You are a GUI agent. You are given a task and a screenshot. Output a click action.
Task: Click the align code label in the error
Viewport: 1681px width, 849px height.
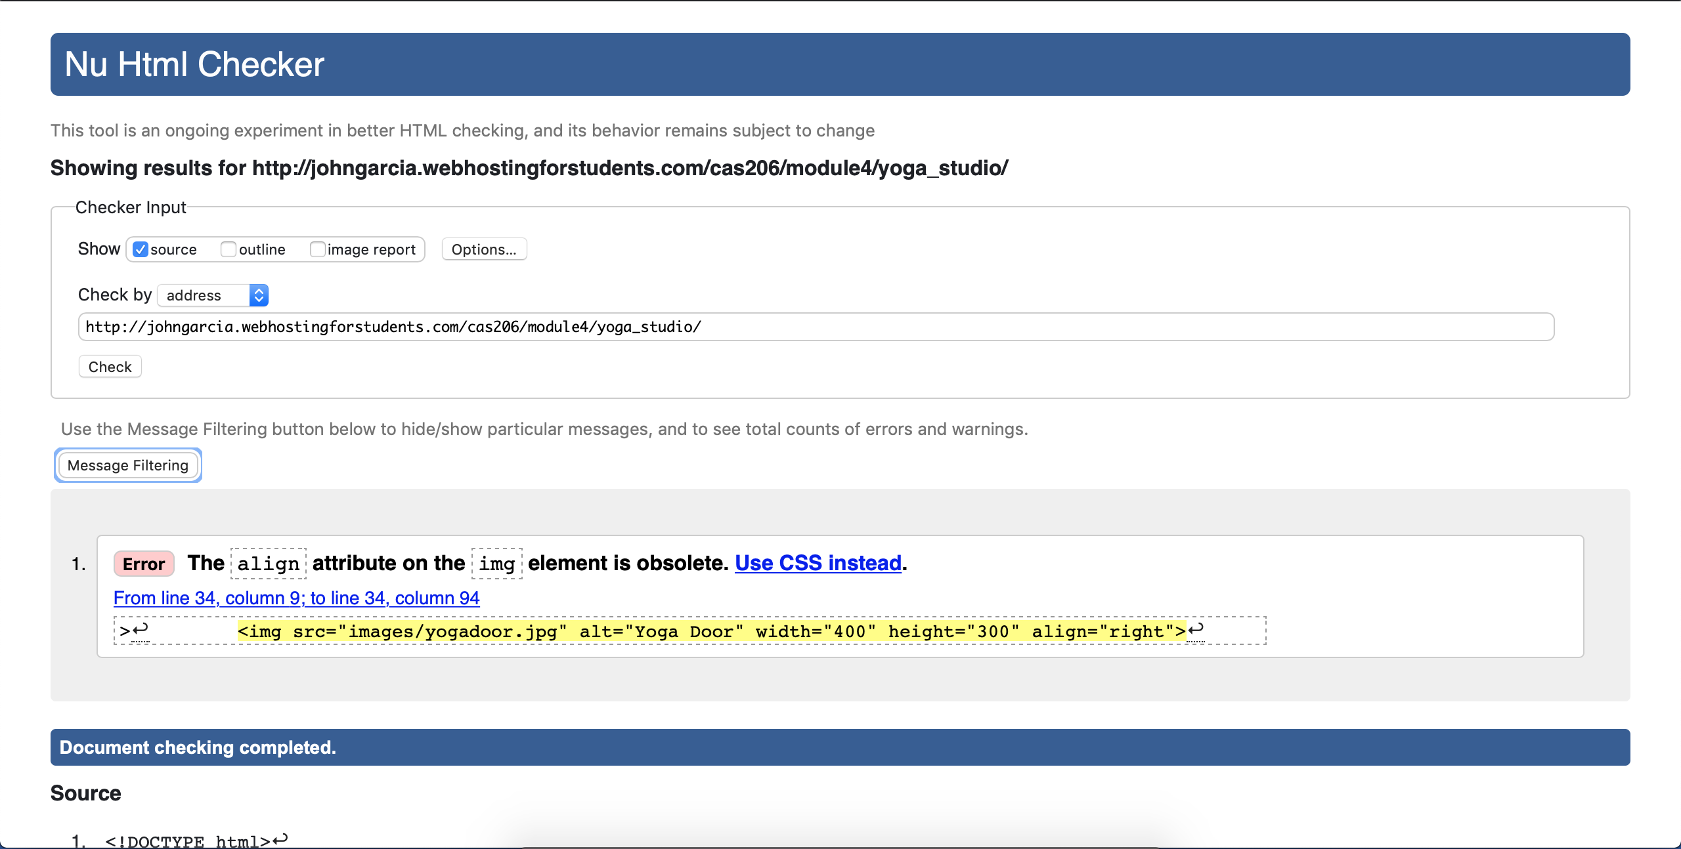268,564
